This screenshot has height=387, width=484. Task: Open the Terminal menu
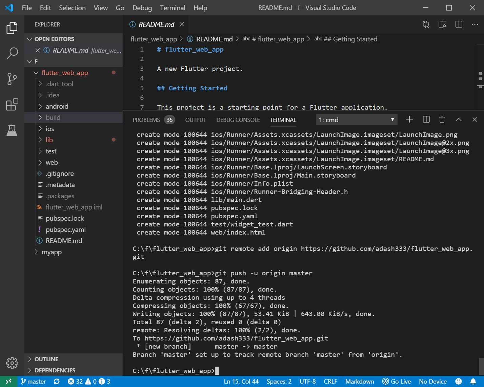click(173, 8)
